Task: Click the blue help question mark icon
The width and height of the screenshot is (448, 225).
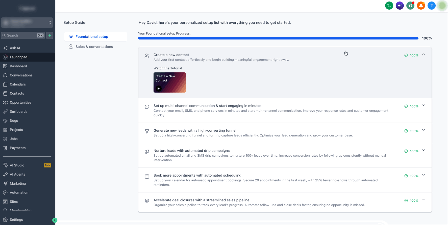Action: point(432,6)
